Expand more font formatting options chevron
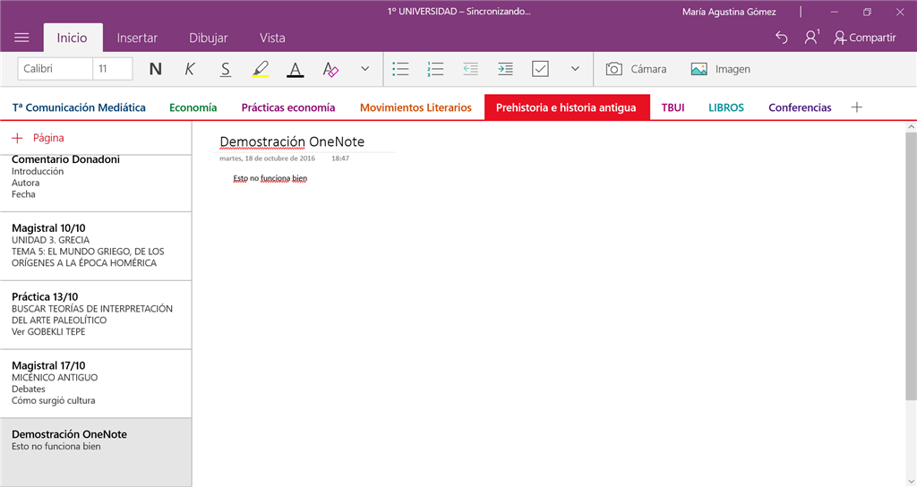Image resolution: width=917 pixels, height=487 pixels. tap(365, 69)
